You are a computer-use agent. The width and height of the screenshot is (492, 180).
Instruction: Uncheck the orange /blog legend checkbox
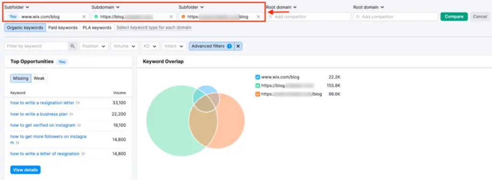tap(258, 94)
